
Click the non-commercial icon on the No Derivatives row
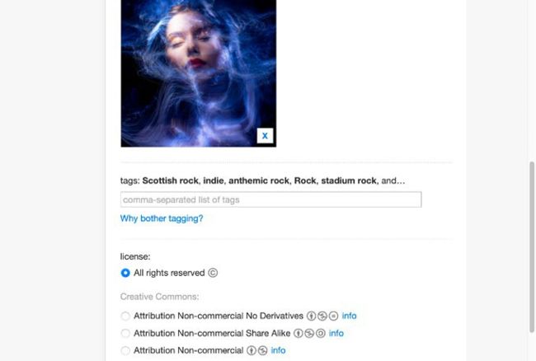coord(322,316)
